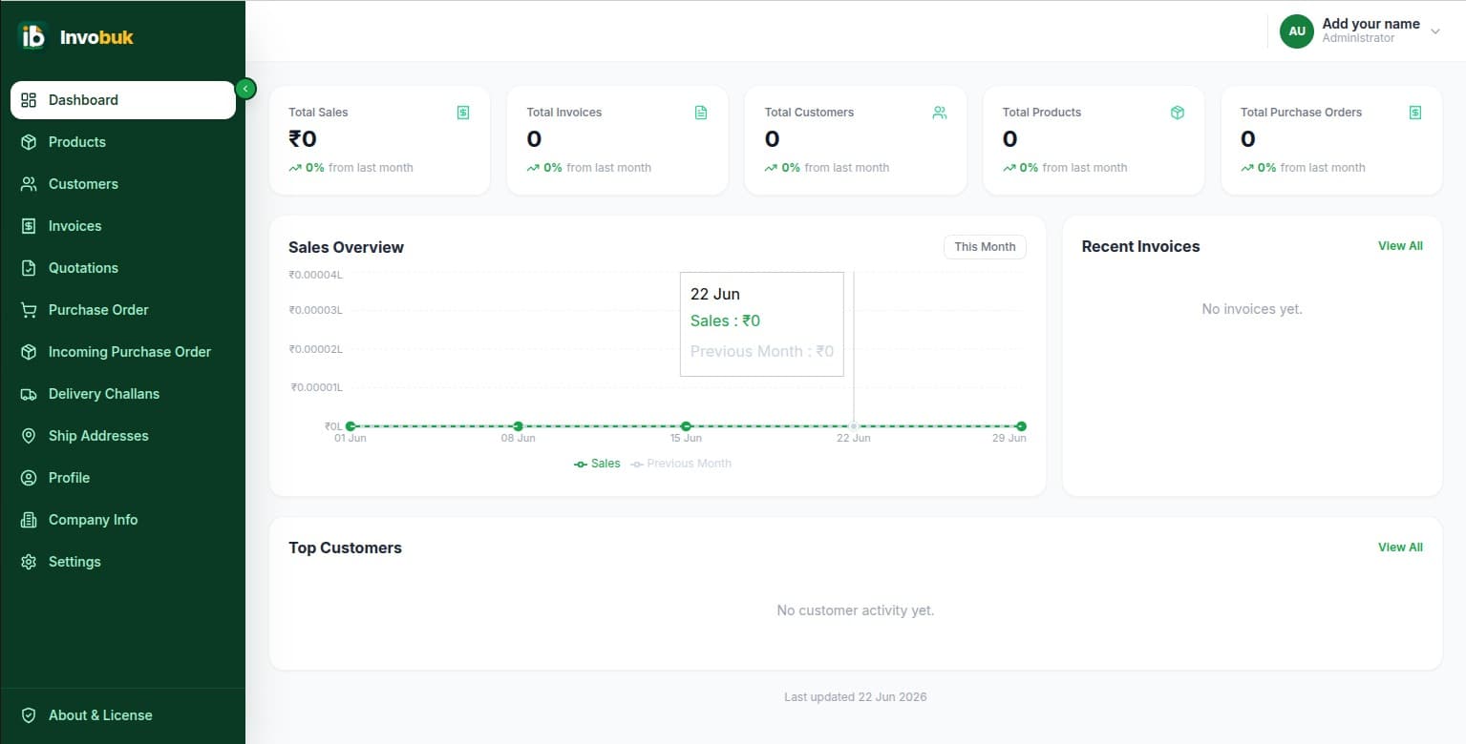Click the Purchase Order cart icon
Image resolution: width=1466 pixels, height=744 pixels.
pyautogui.click(x=29, y=310)
